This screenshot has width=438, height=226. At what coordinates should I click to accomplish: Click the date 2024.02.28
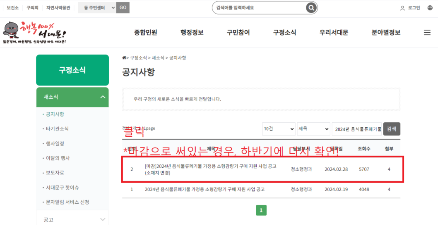pyautogui.click(x=336, y=169)
